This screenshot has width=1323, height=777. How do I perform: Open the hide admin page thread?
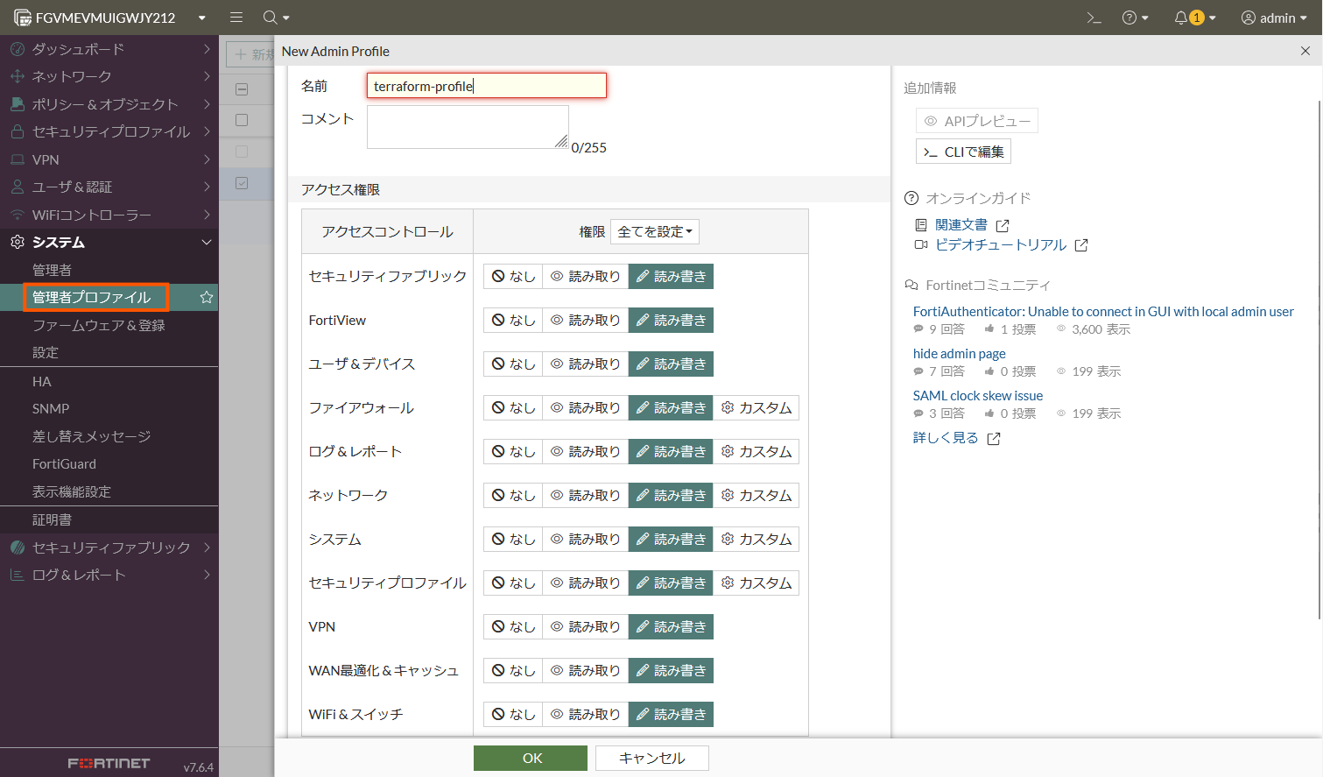960,354
